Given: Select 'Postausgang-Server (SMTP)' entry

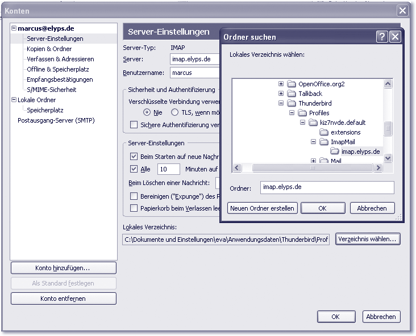Looking at the screenshot, I should [x=56, y=120].
